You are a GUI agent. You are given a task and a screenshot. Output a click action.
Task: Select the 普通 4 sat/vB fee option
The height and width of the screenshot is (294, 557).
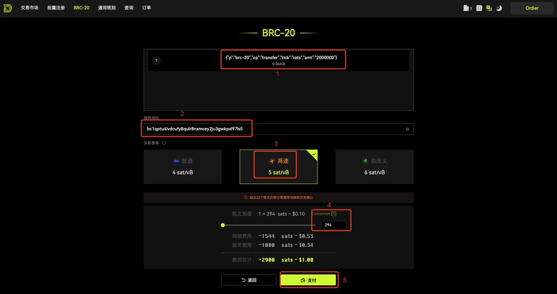[x=182, y=167]
